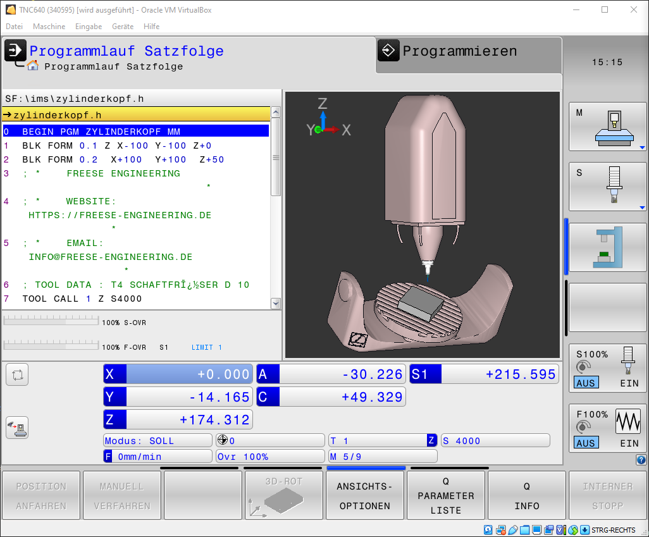Click the feed waveform icon next to F100%
The image size is (649, 537).
pos(628,421)
